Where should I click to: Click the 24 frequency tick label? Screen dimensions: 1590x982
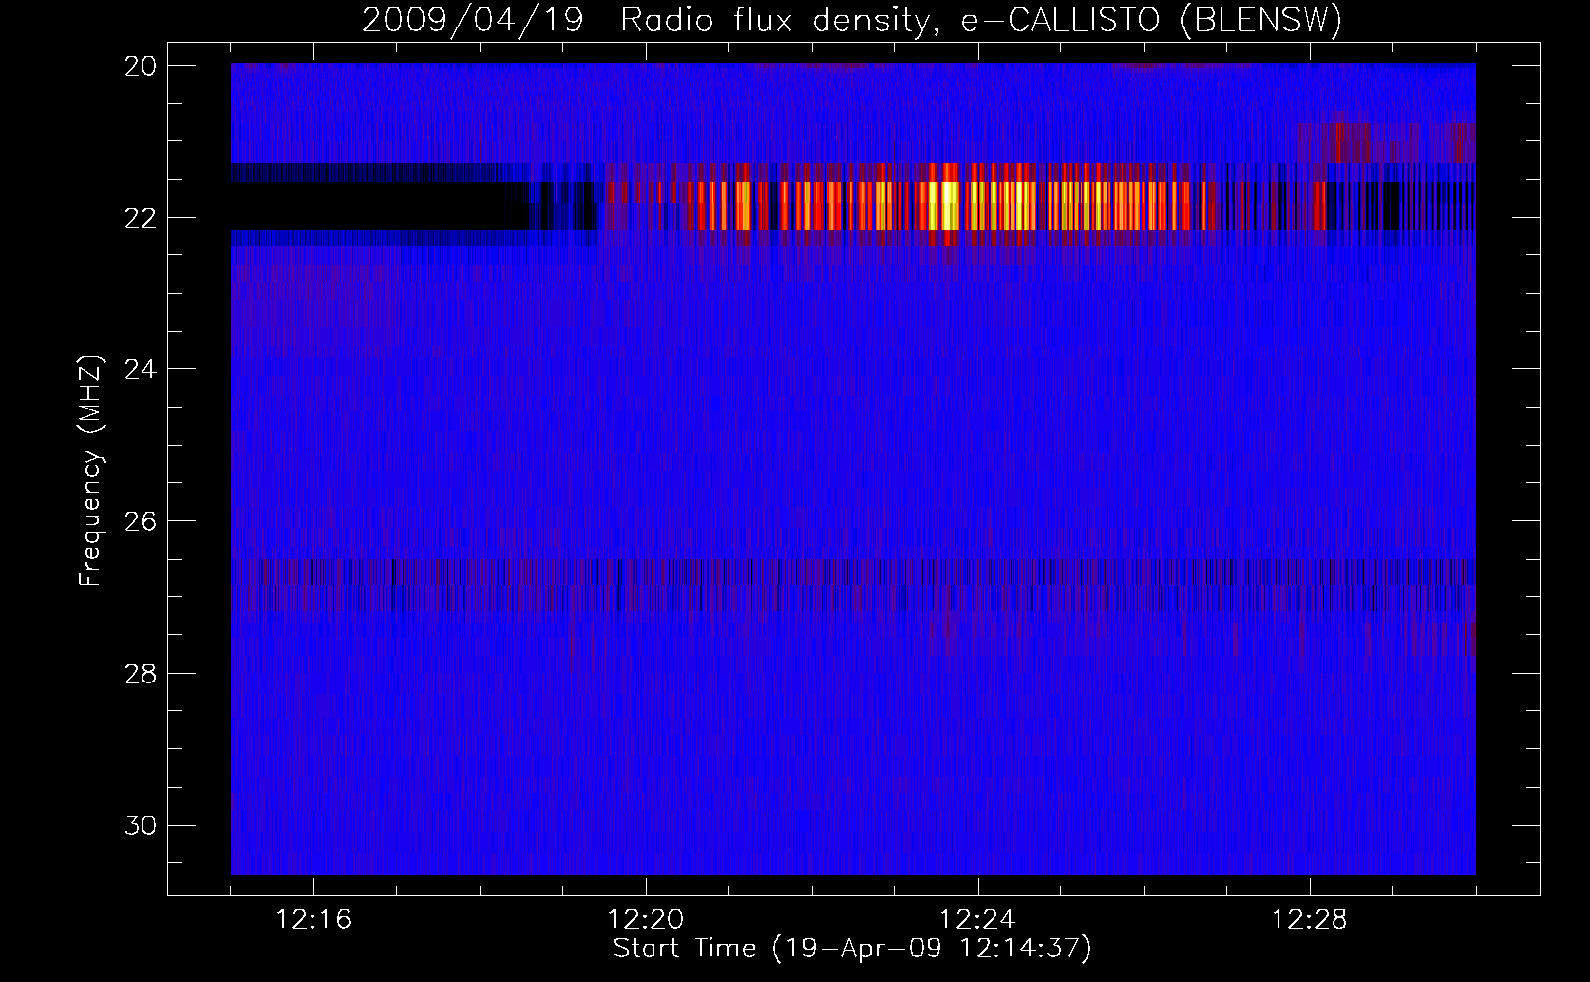coord(140,369)
